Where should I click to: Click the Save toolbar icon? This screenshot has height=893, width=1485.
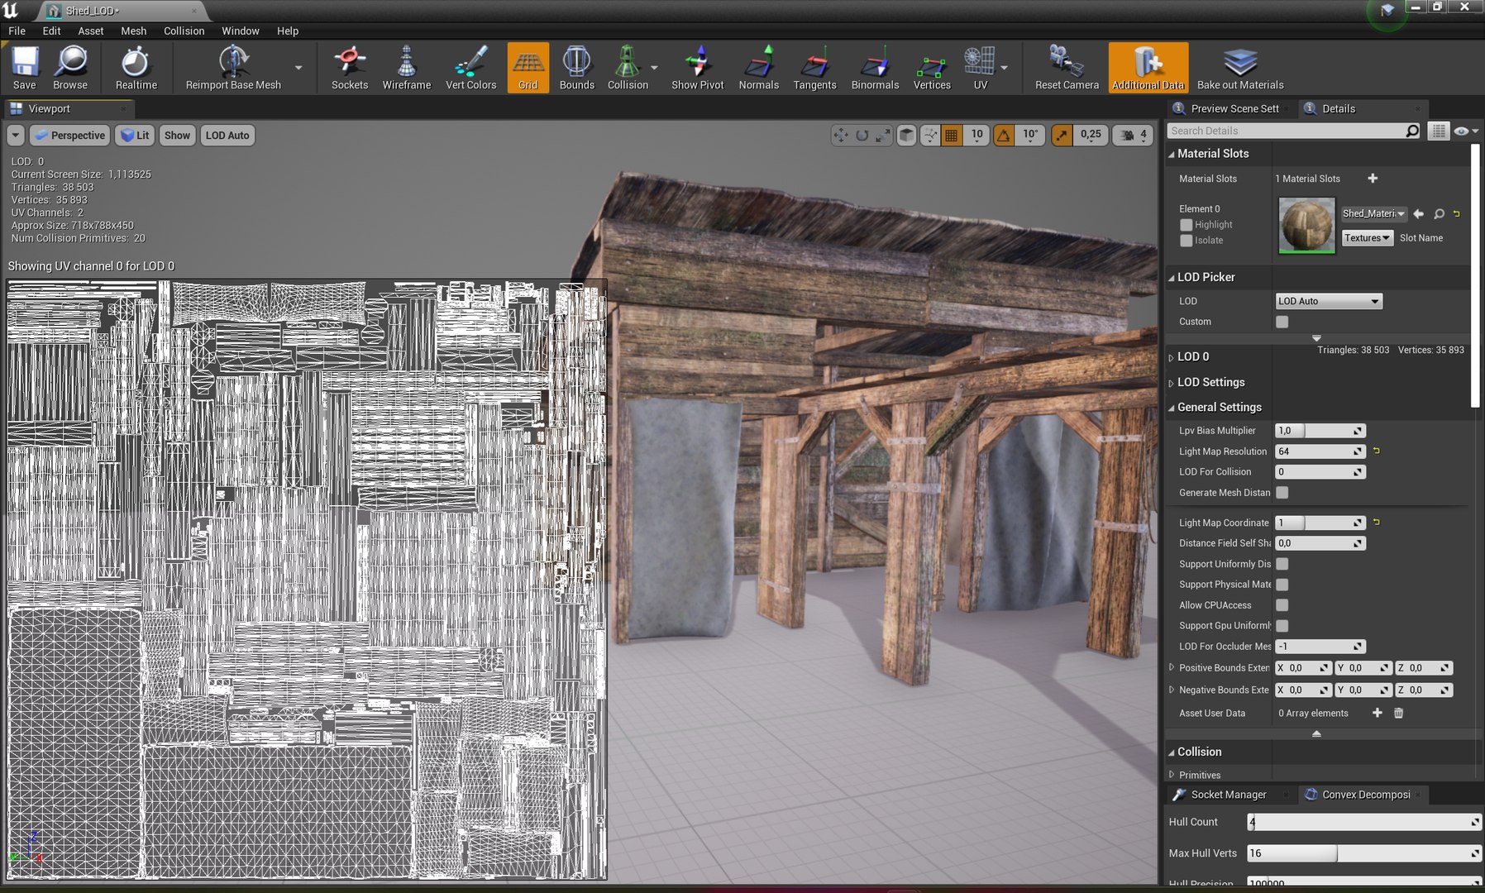click(25, 68)
